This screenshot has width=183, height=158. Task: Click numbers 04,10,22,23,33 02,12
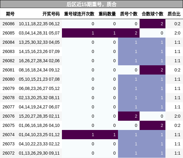click(x=39, y=144)
